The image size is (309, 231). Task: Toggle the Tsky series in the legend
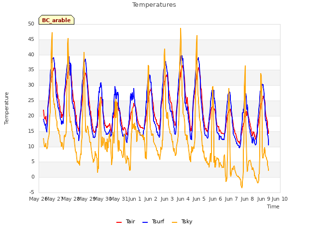[182, 221]
